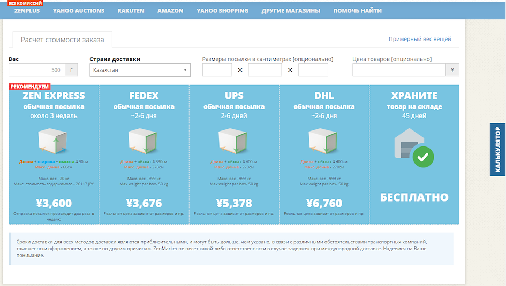Click the warehouse storage checkmark icon
506x286 pixels.
(423, 157)
